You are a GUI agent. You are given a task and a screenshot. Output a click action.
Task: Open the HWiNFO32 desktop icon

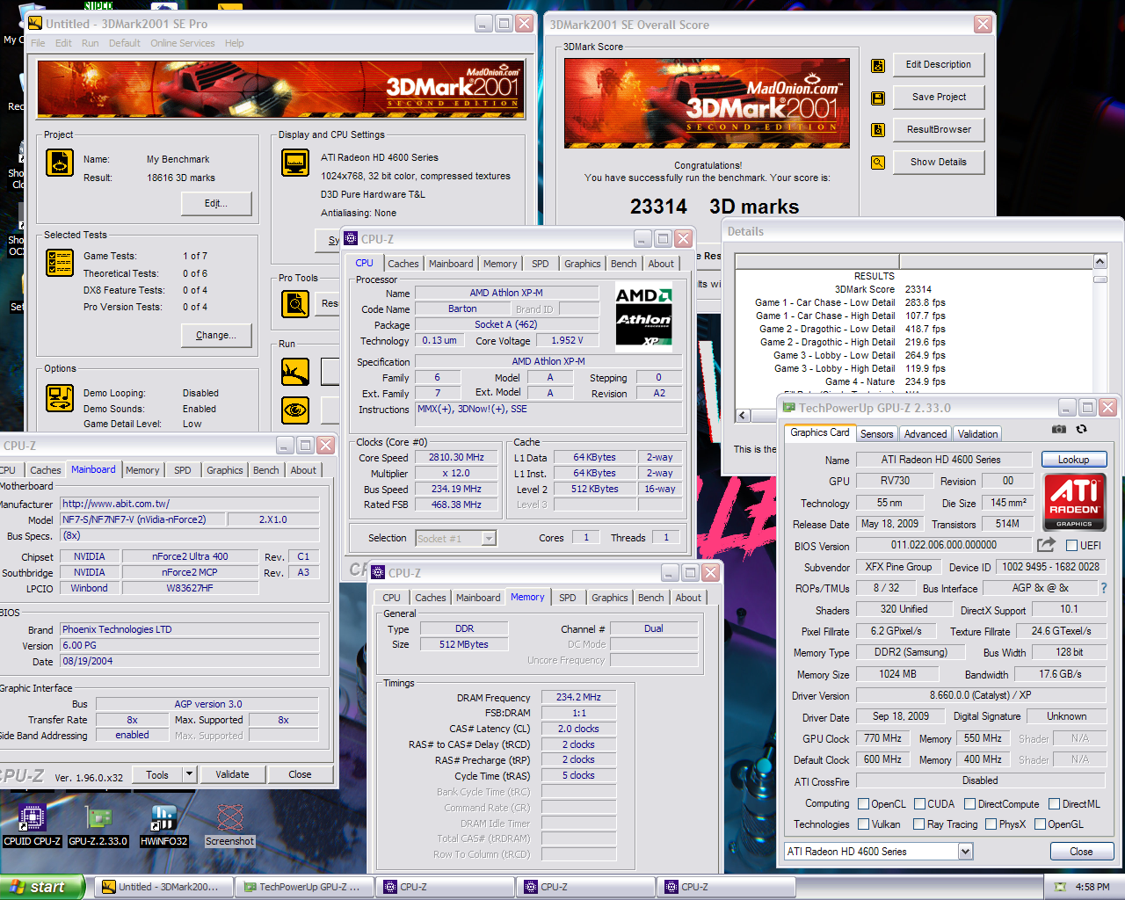pos(163,825)
